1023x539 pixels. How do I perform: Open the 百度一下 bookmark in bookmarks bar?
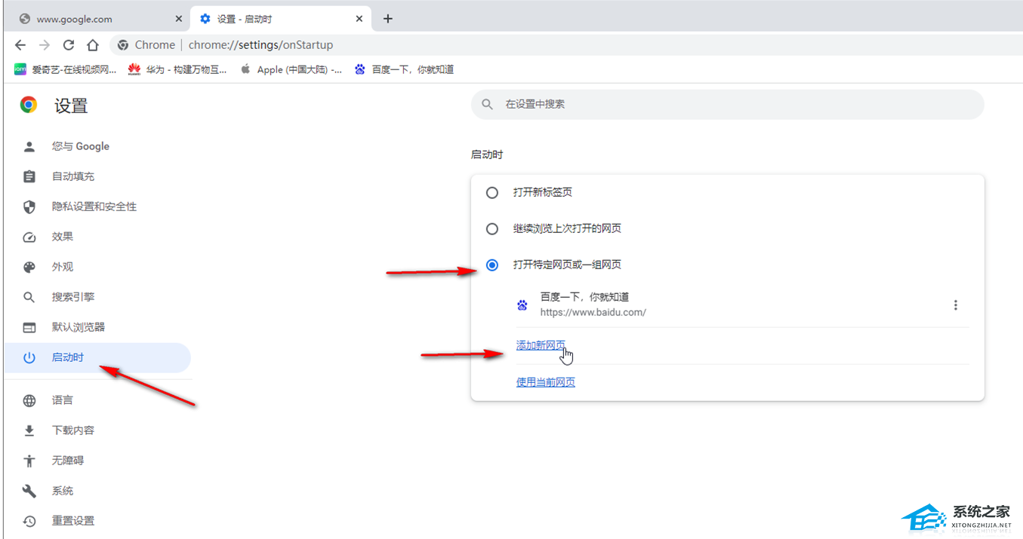[404, 69]
